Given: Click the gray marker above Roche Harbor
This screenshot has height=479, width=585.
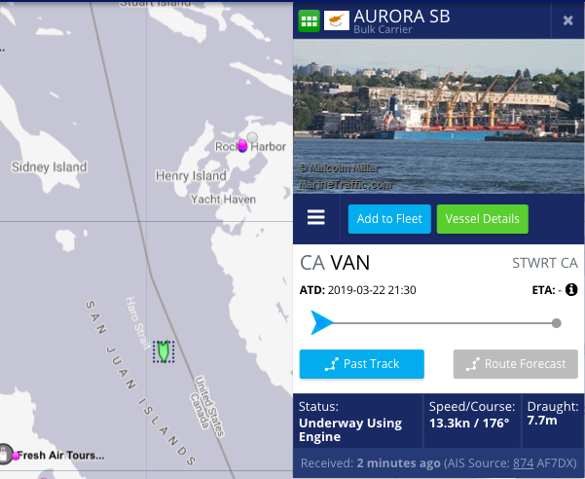Looking at the screenshot, I should (x=252, y=137).
